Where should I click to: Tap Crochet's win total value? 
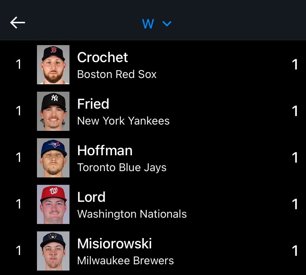(295, 65)
